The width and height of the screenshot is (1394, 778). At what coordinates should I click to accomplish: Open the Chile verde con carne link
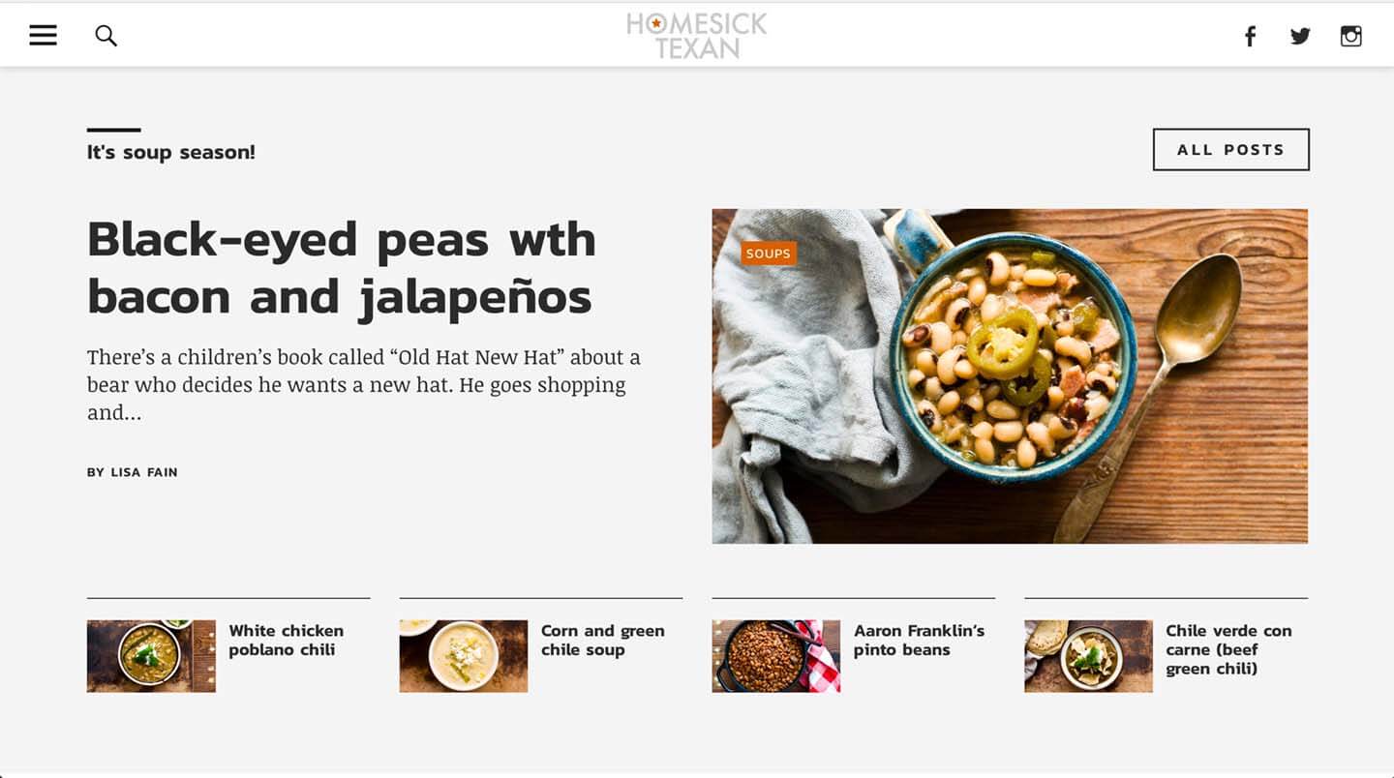pyautogui.click(x=1228, y=649)
